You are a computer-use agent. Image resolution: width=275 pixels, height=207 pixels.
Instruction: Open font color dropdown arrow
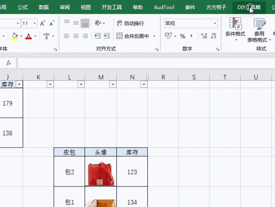[x=35, y=36]
